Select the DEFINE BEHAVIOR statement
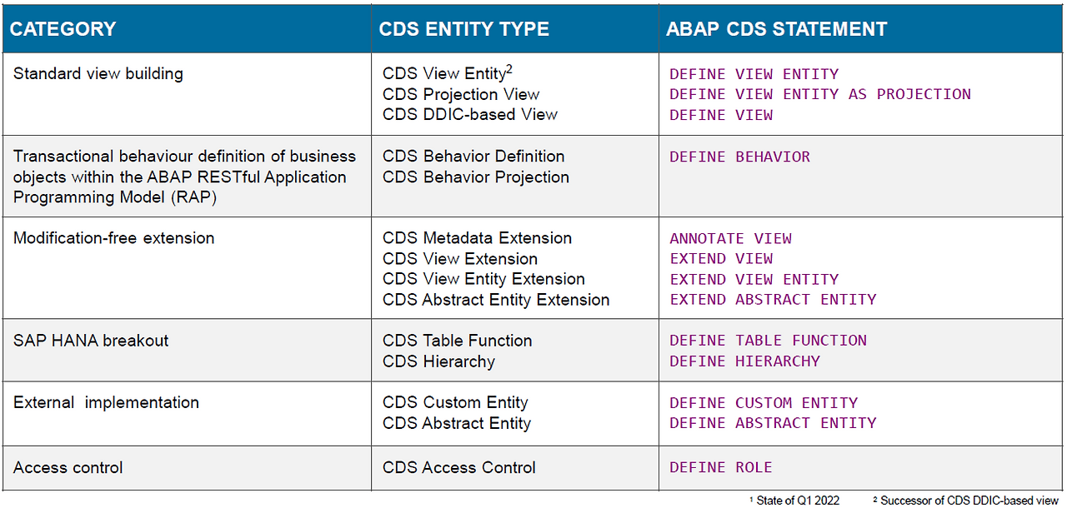This screenshot has width=1067, height=508. [x=739, y=157]
